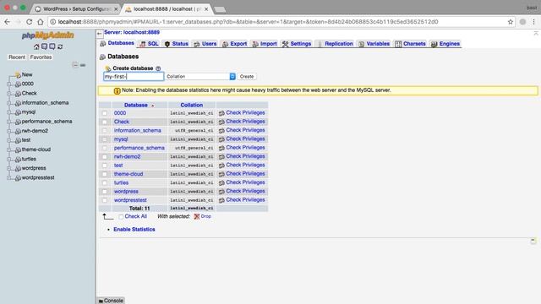
Task: Tick the checkbox for database 0000
Action: click(105, 113)
